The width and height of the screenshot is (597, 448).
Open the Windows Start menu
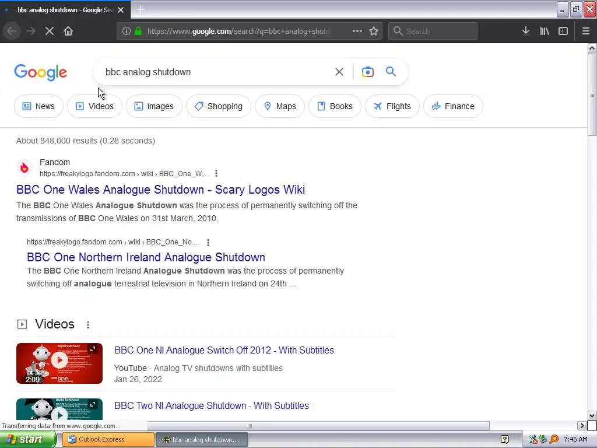(x=28, y=440)
